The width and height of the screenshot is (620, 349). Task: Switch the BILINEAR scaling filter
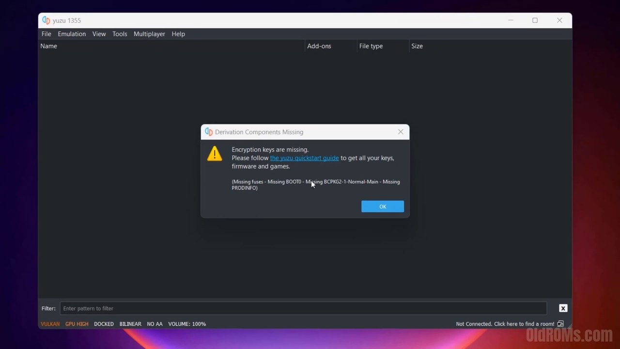(x=130, y=324)
